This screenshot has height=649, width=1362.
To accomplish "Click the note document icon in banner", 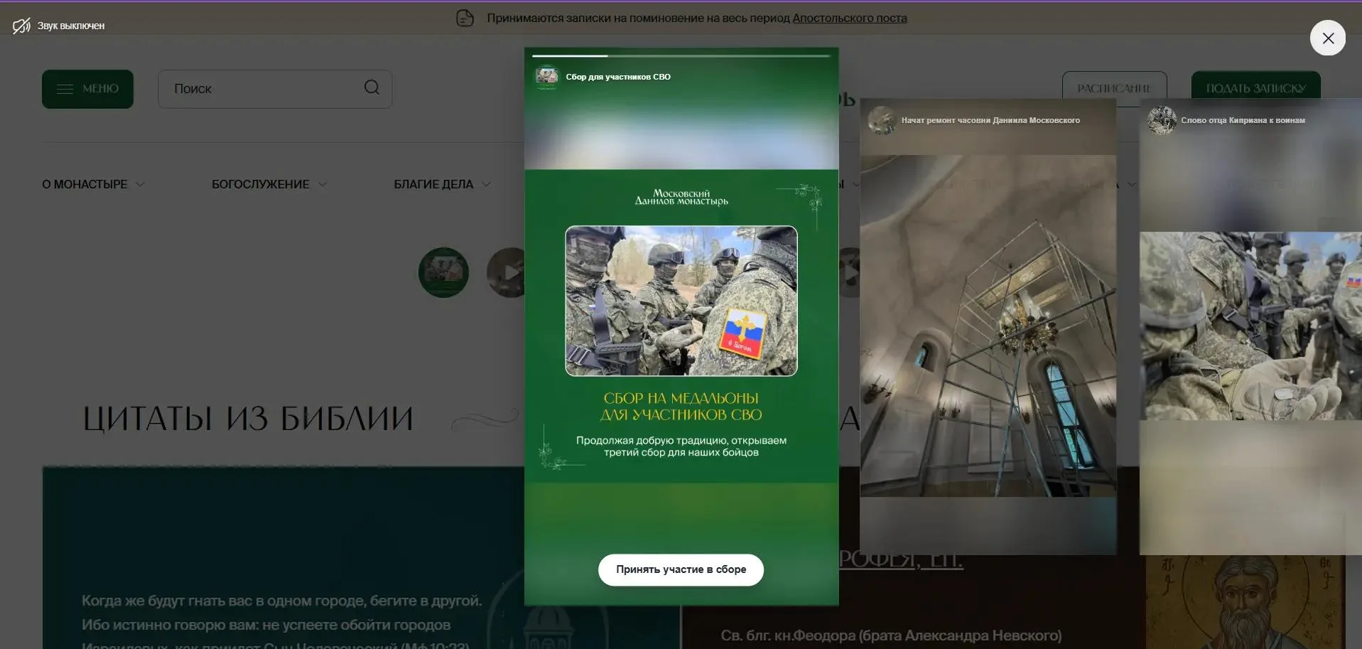I will click(x=465, y=18).
